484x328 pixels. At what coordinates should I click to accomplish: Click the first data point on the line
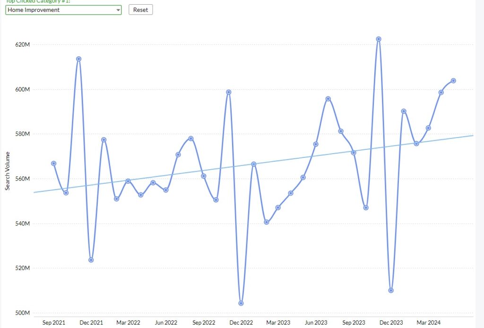click(x=53, y=164)
